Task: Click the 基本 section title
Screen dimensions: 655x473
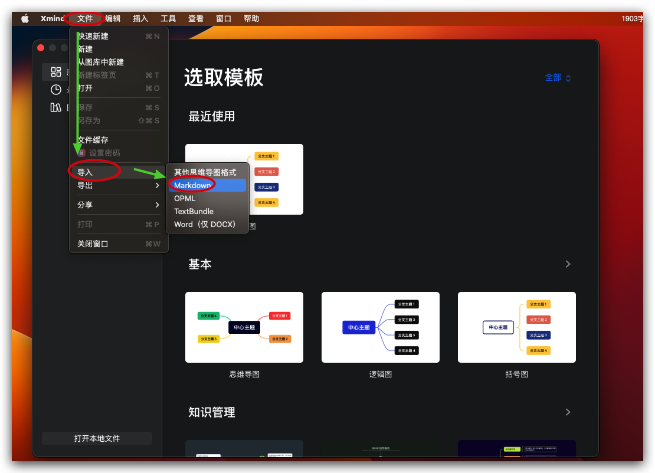Action: point(200,264)
